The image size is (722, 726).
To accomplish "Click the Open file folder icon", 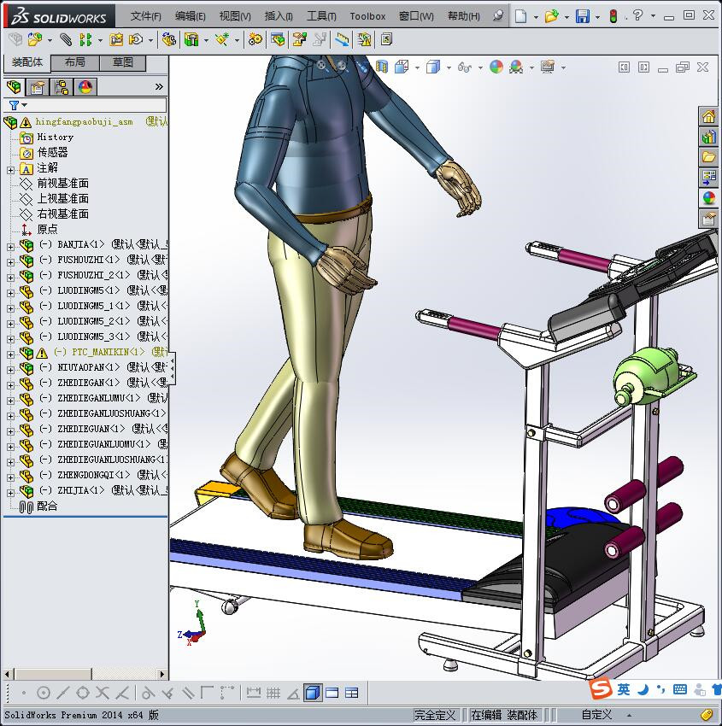I will [x=551, y=16].
